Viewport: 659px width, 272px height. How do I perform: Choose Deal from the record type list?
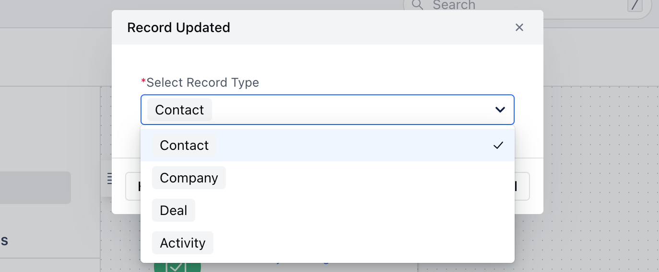pyautogui.click(x=173, y=210)
